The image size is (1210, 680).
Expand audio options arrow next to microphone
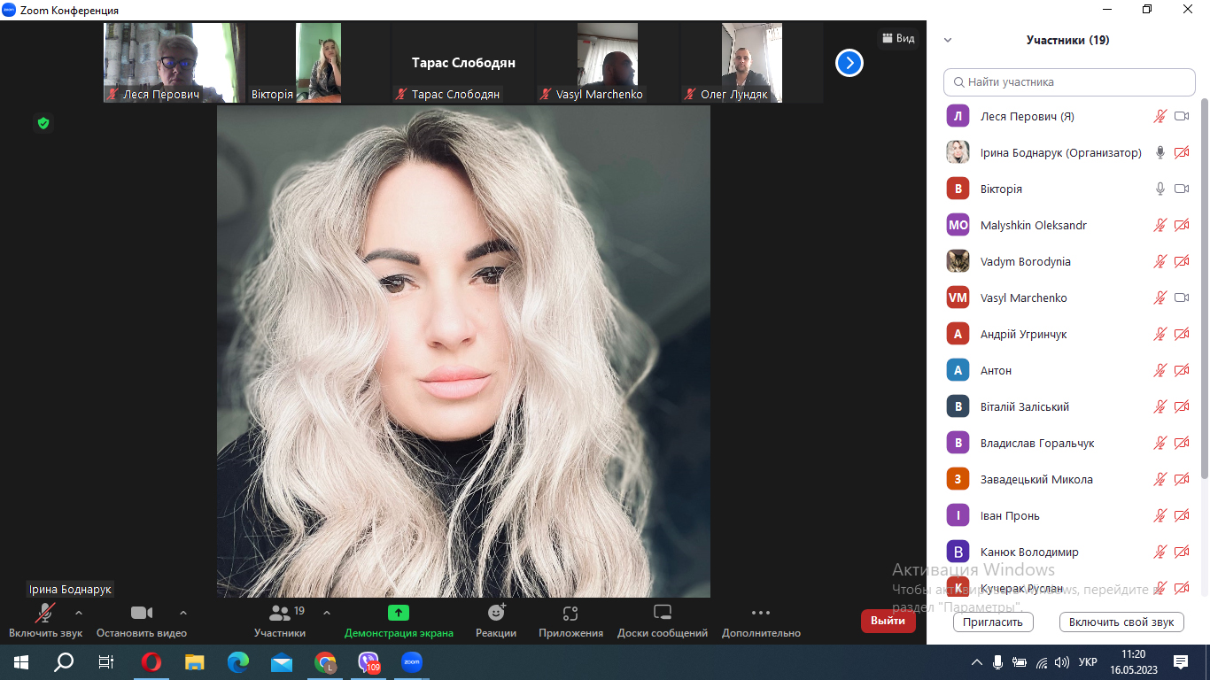[x=79, y=613]
